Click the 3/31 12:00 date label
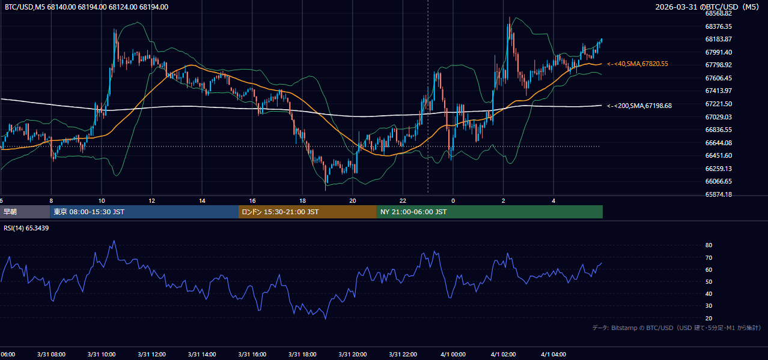768x360 pixels. 151,355
